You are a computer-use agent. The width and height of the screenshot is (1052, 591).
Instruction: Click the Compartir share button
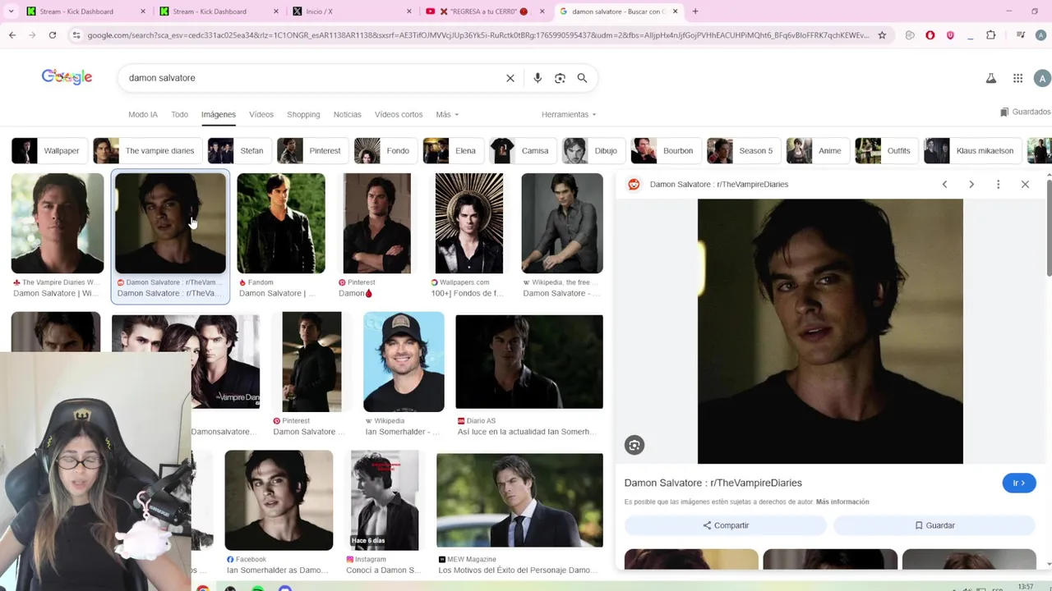725,525
